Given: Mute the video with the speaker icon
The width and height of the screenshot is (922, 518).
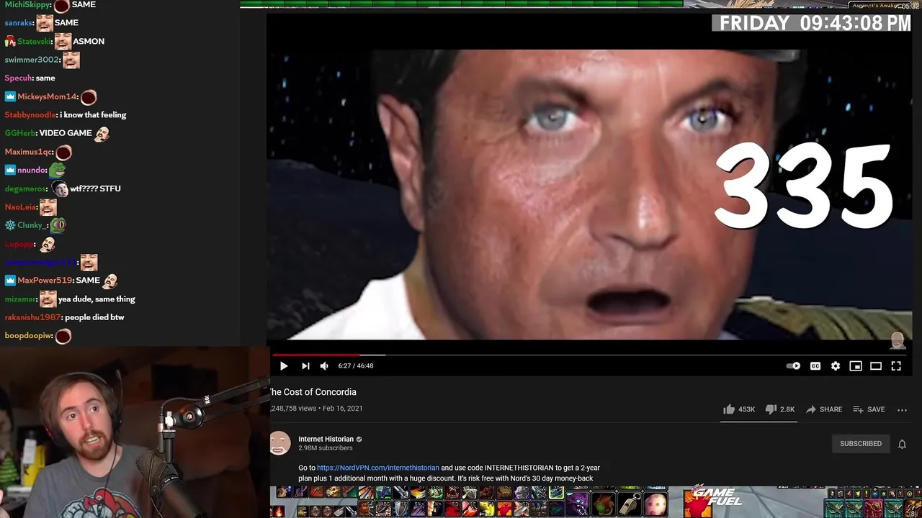Looking at the screenshot, I should click(324, 366).
